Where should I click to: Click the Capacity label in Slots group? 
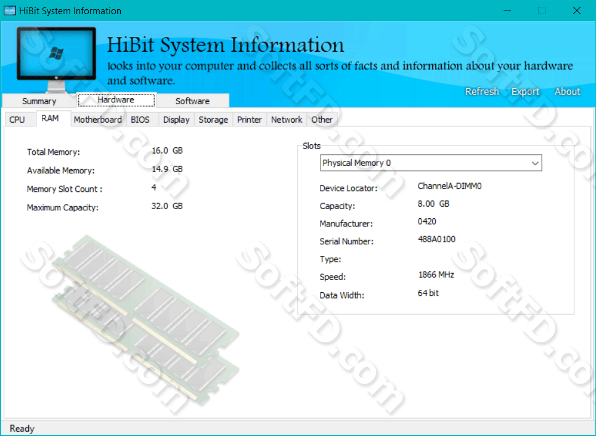tap(338, 206)
